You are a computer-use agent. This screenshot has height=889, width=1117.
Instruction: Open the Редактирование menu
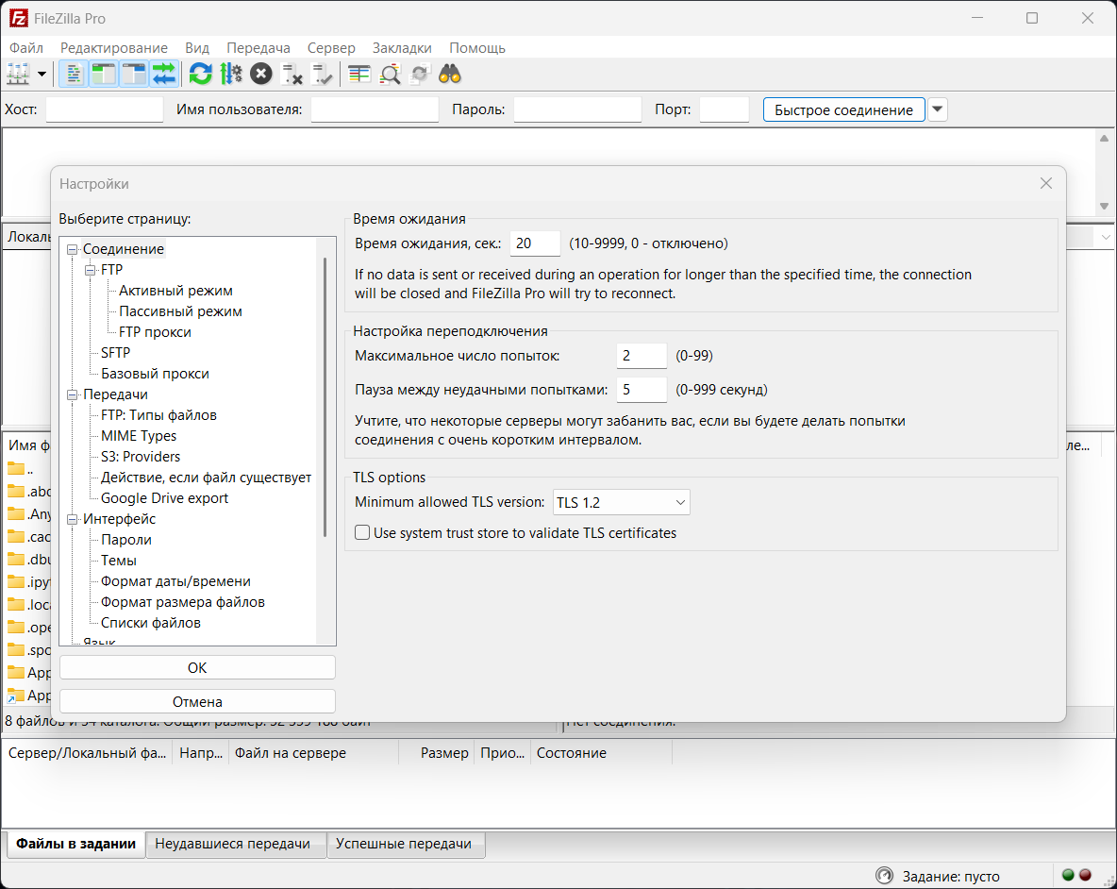[114, 48]
